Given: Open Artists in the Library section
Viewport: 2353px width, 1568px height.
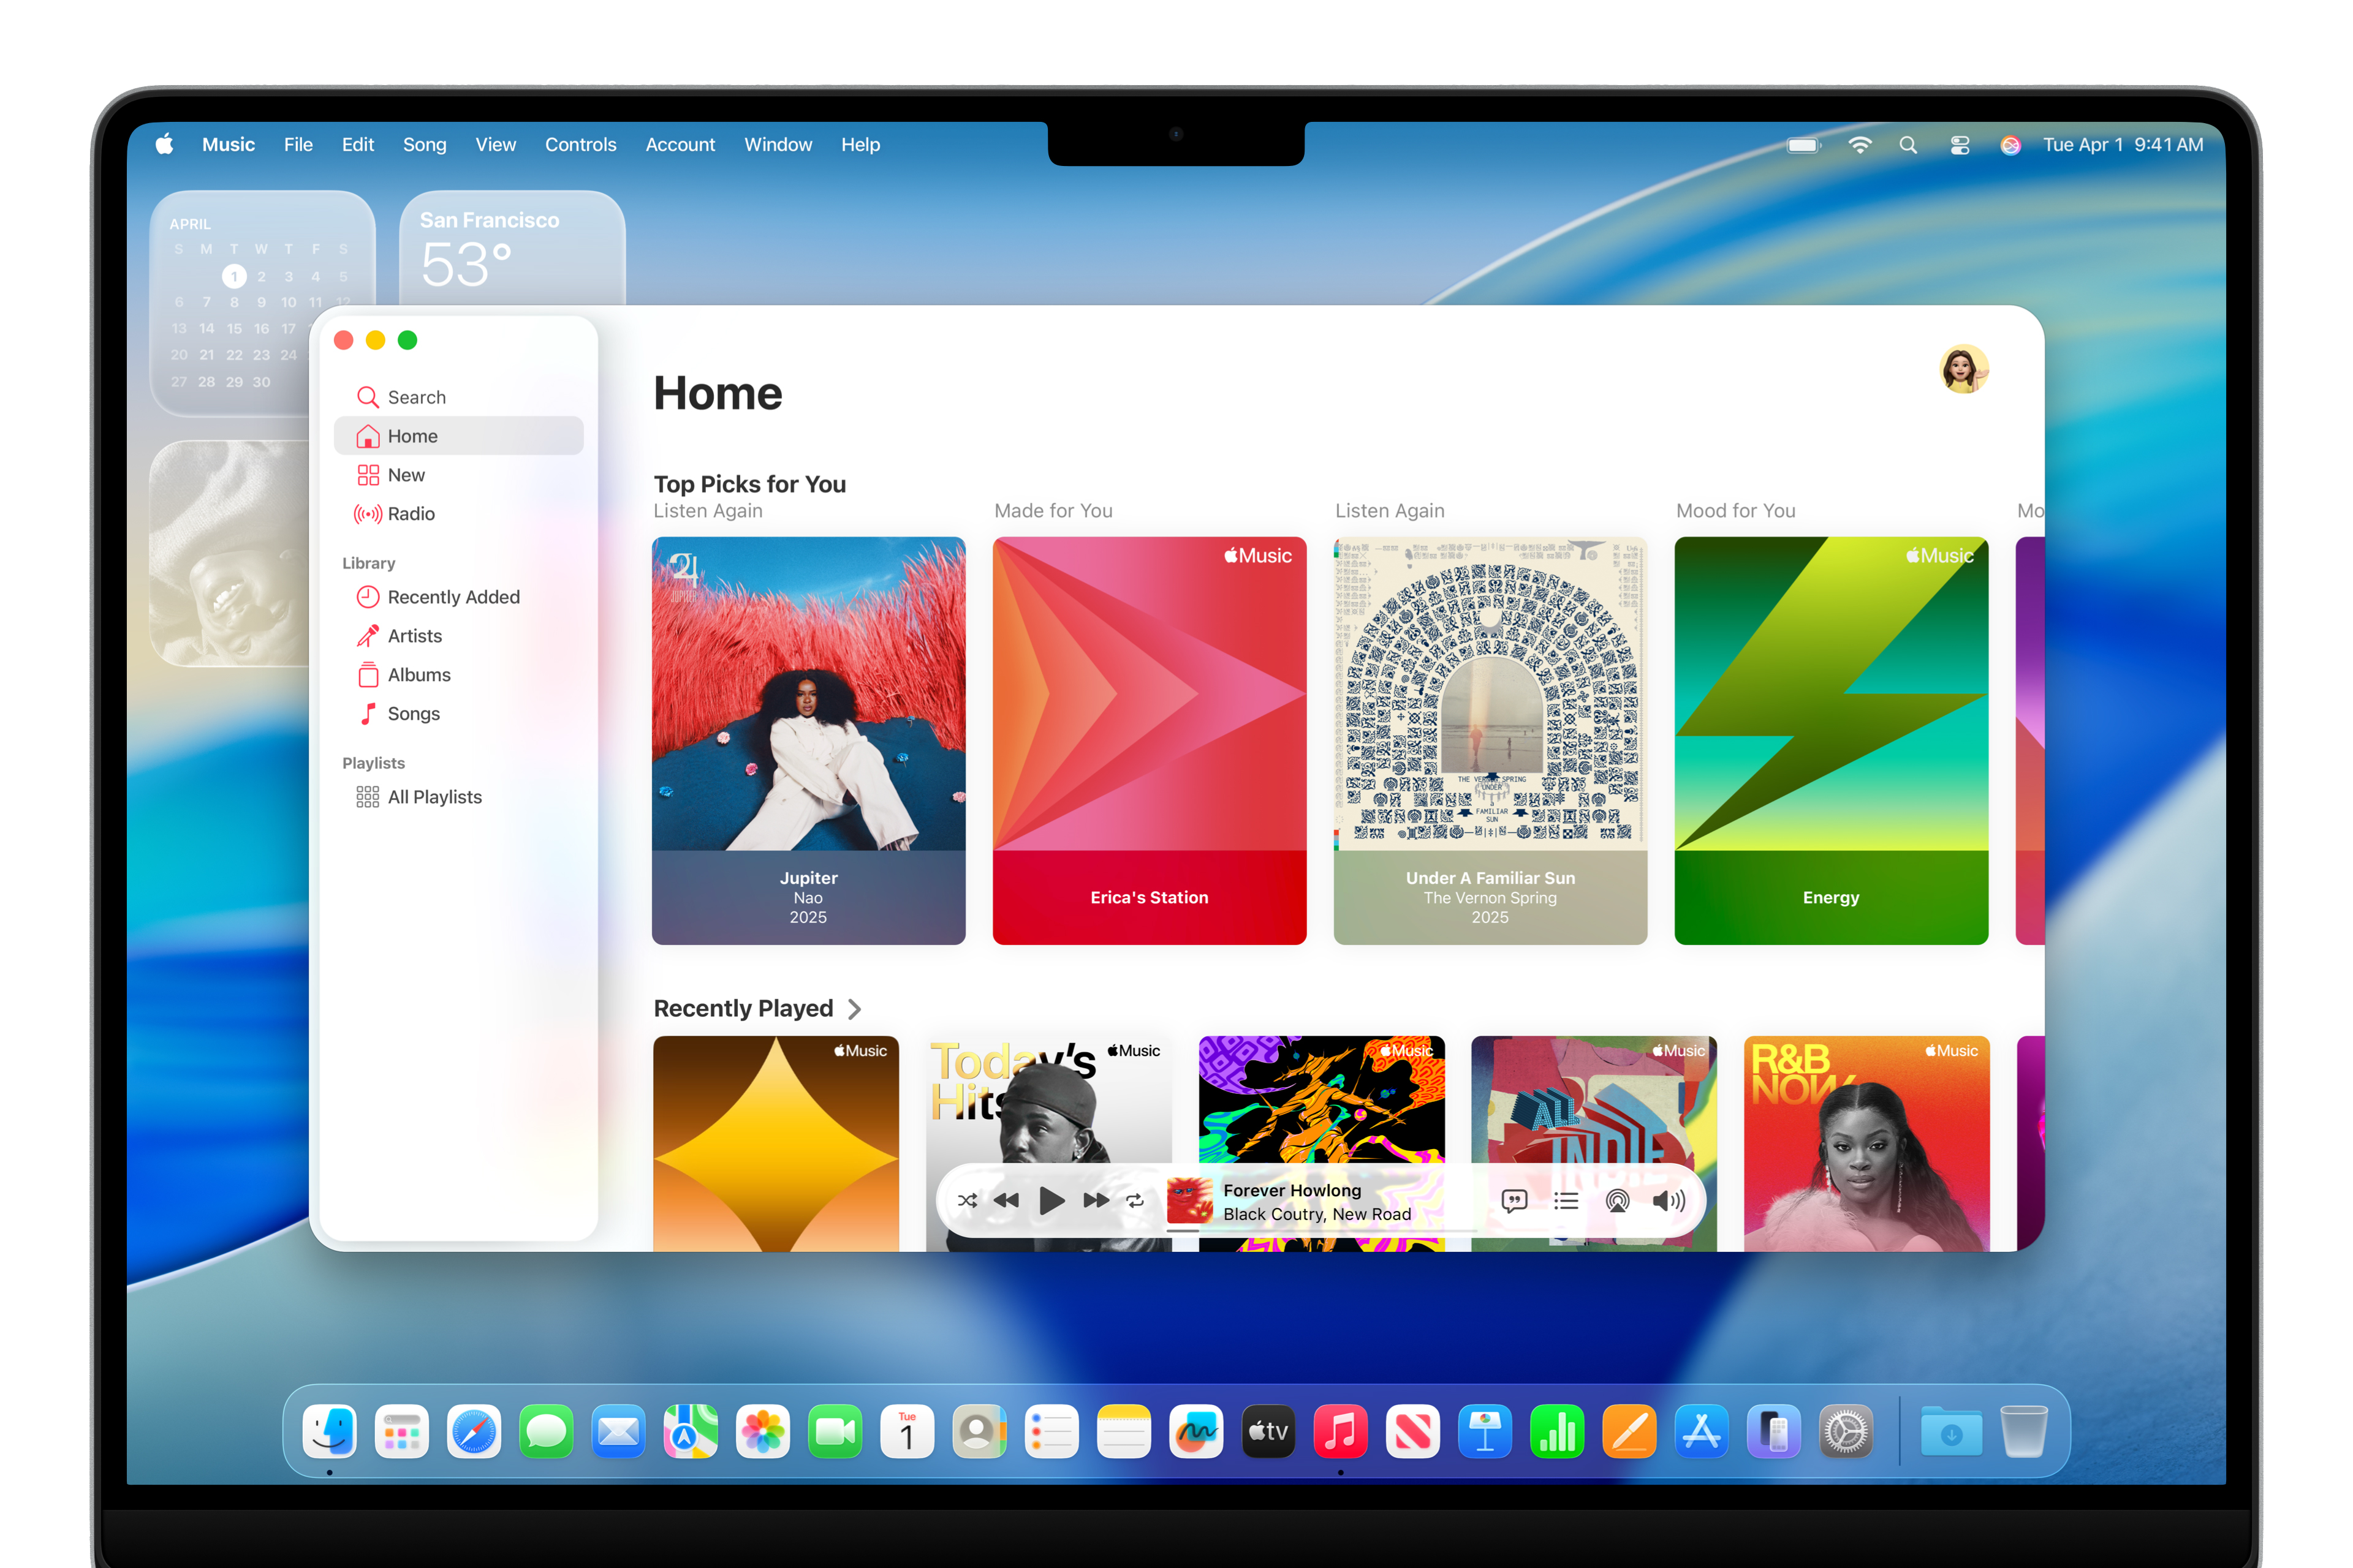Looking at the screenshot, I should coord(414,635).
